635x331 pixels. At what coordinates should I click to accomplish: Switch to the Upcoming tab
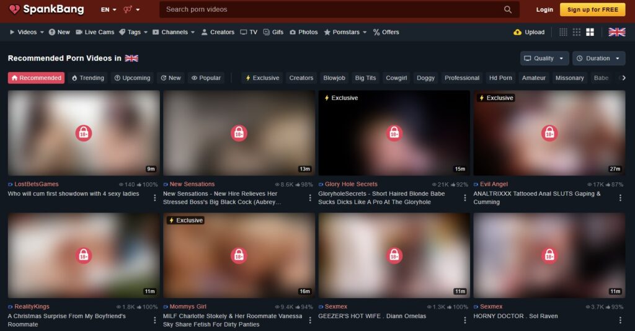tap(132, 77)
